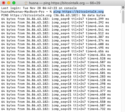
Task: Click the time=6.120 ms value
Action: click(99, 80)
